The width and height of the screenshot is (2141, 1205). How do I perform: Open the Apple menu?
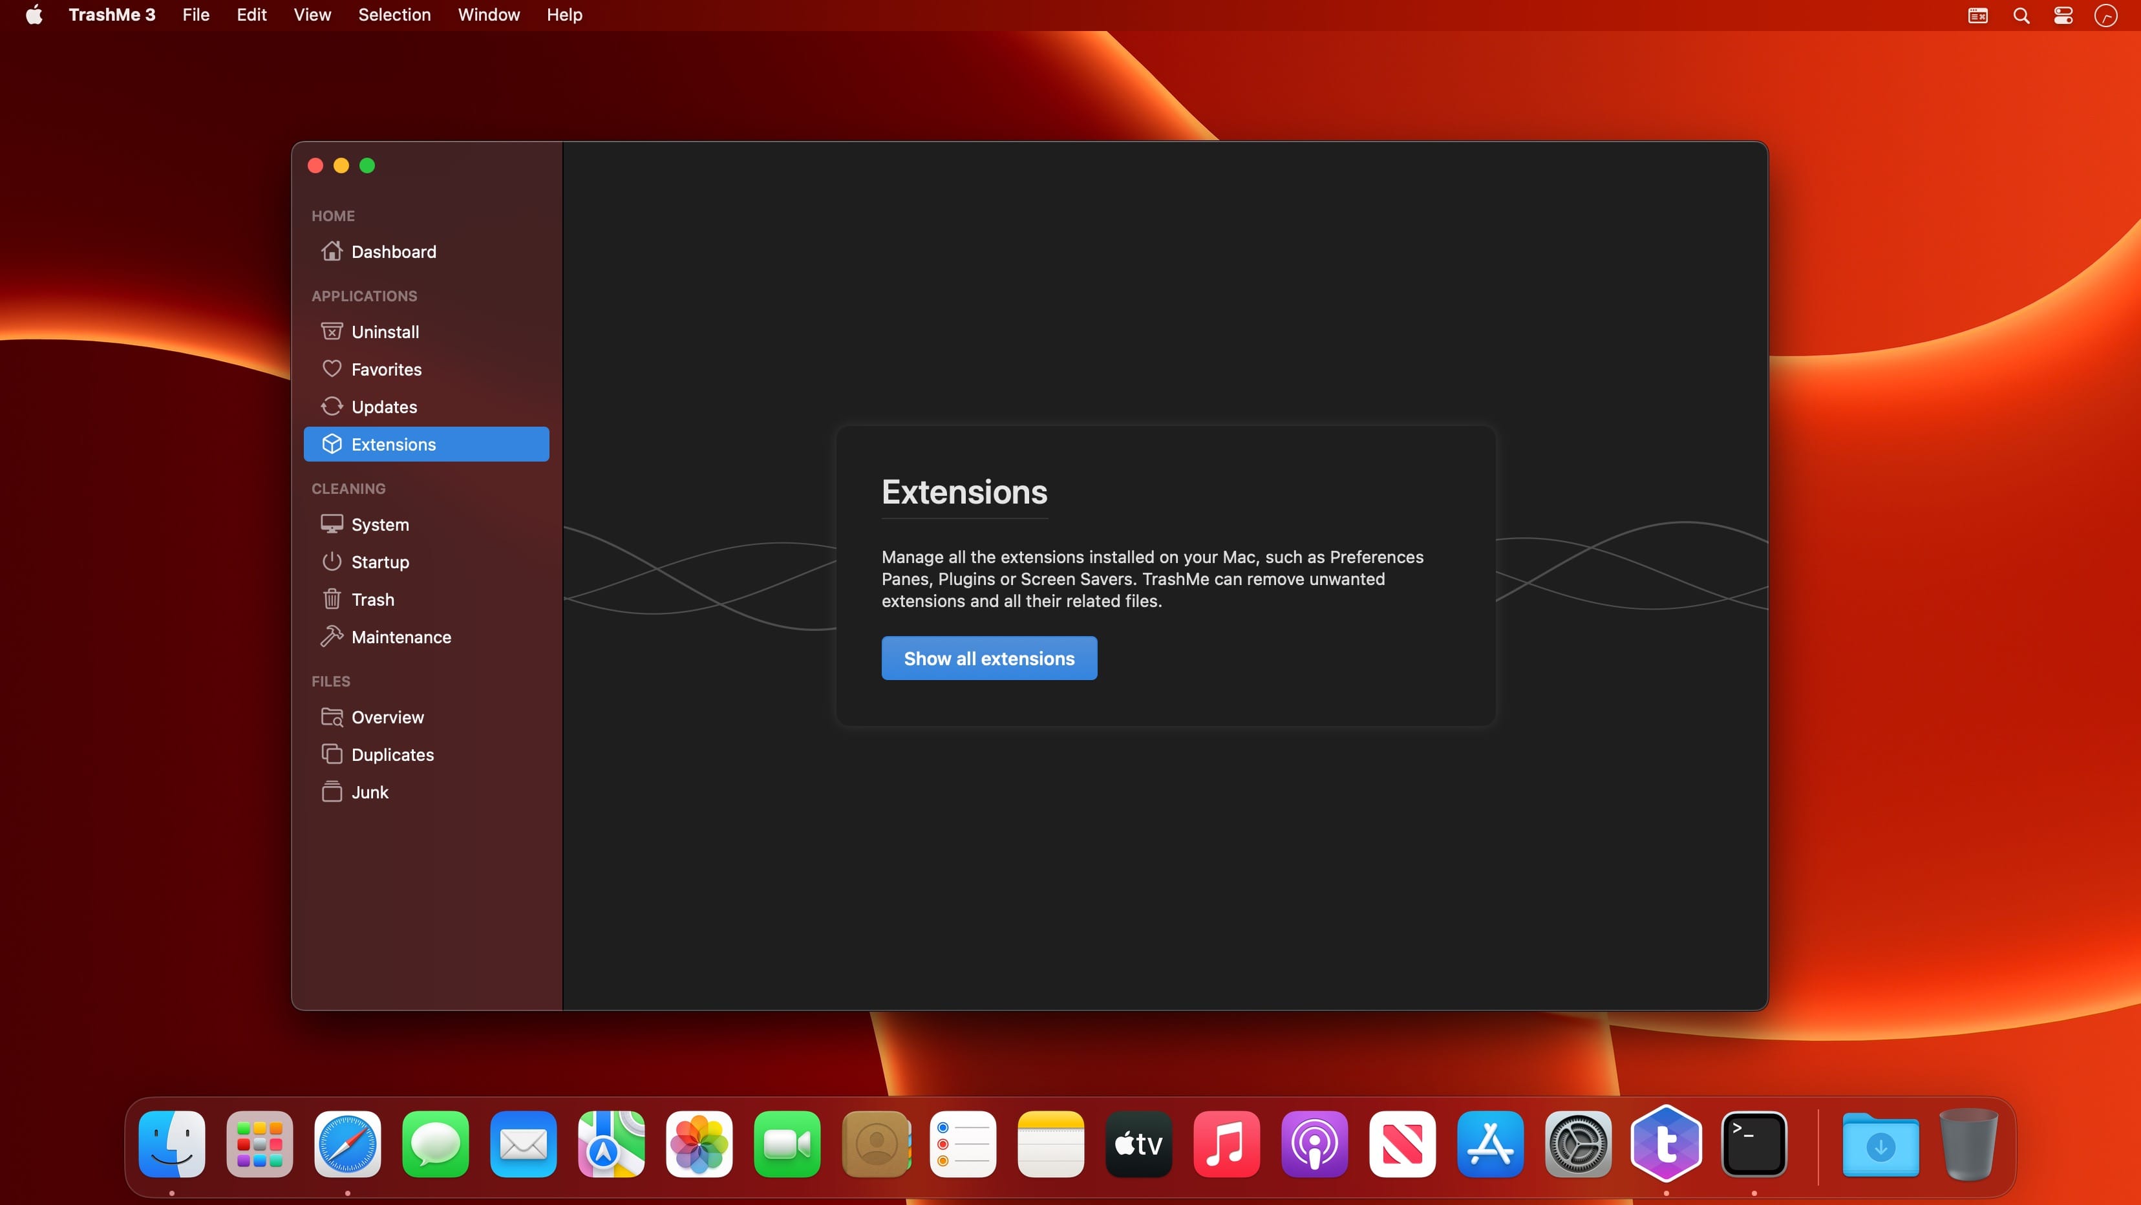(34, 15)
